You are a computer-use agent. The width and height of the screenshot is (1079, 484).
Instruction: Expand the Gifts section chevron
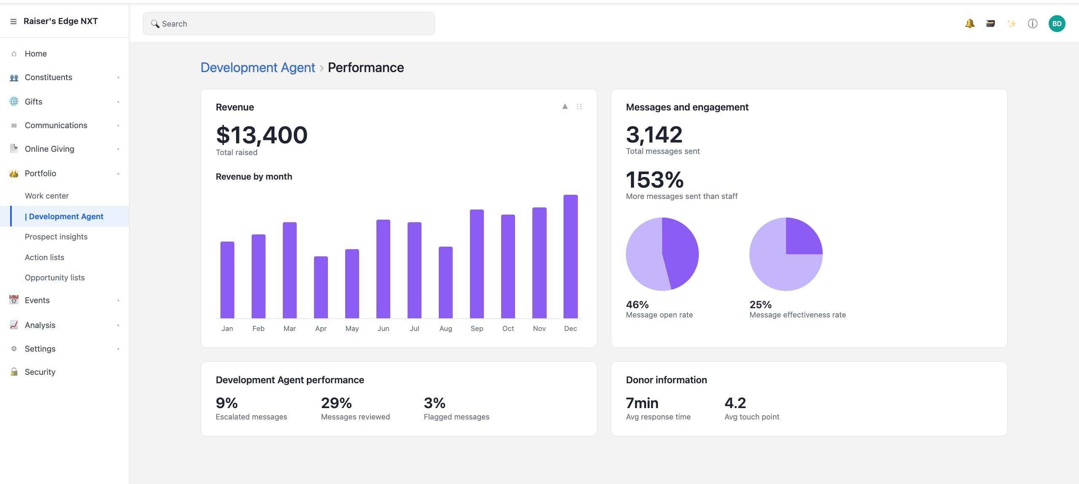118,102
